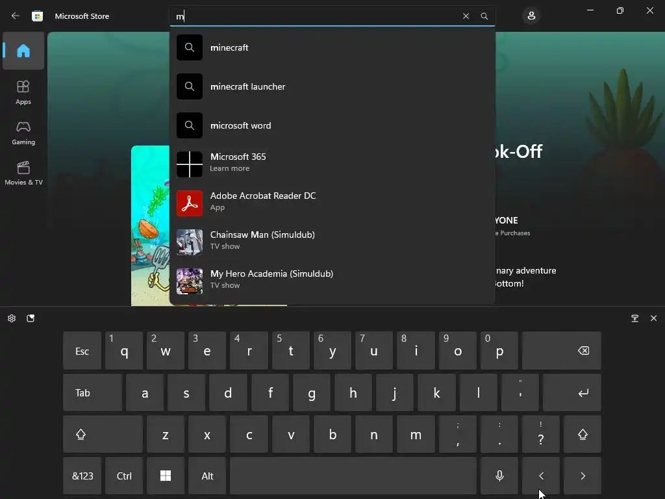The image size is (665, 499).
Task: Go back using the back arrow
Action: (x=16, y=16)
